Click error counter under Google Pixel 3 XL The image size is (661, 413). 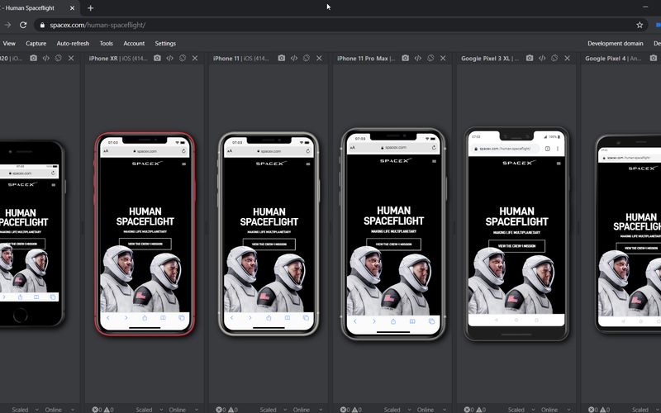[x=469, y=410]
